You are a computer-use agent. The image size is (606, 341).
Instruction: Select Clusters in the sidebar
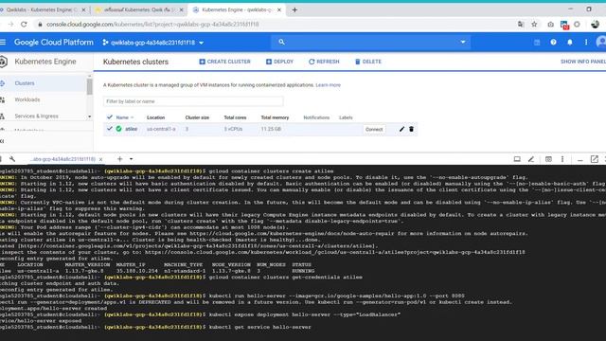coord(25,83)
